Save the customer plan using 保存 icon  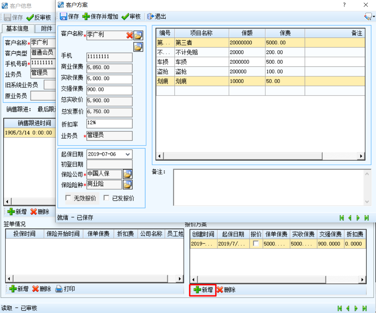(x=69, y=17)
